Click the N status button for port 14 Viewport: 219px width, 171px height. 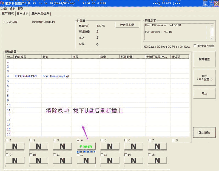[134, 161]
